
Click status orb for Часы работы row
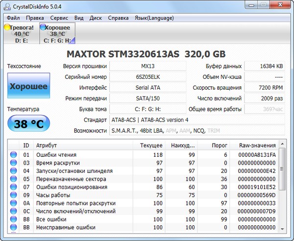(13, 195)
